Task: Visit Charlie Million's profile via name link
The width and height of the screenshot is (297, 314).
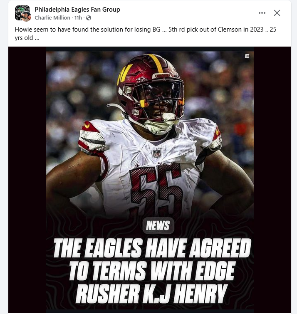Action: click(x=52, y=18)
